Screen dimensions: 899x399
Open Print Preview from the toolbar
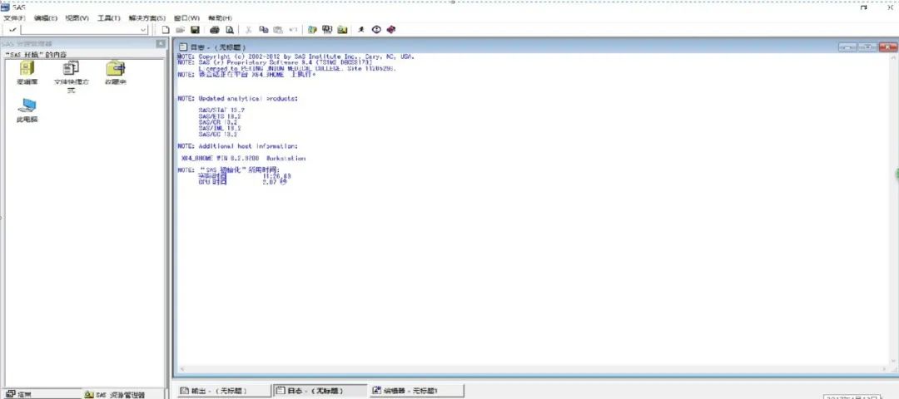click(229, 30)
